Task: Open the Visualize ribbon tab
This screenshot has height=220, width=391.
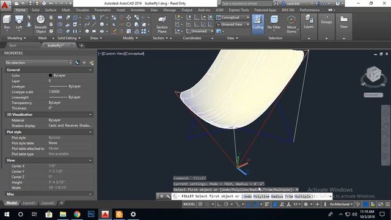Action: pyautogui.click(x=82, y=10)
